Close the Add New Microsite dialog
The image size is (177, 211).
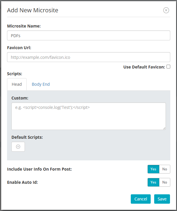point(166,10)
